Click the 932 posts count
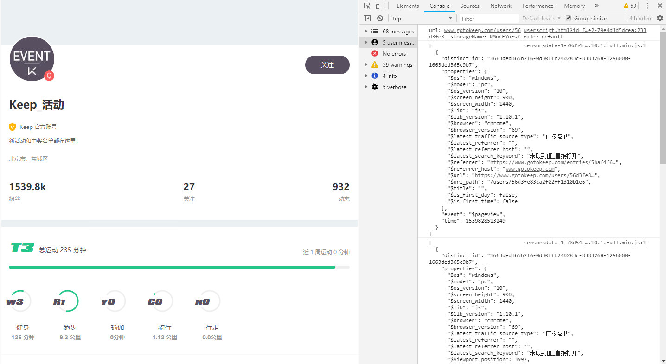The width and height of the screenshot is (666, 364). coord(341,187)
